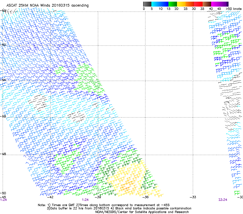This screenshot has width=243, height=214.
Task: Click the note line 'Times are GMT'
Action: [x=104, y=205]
